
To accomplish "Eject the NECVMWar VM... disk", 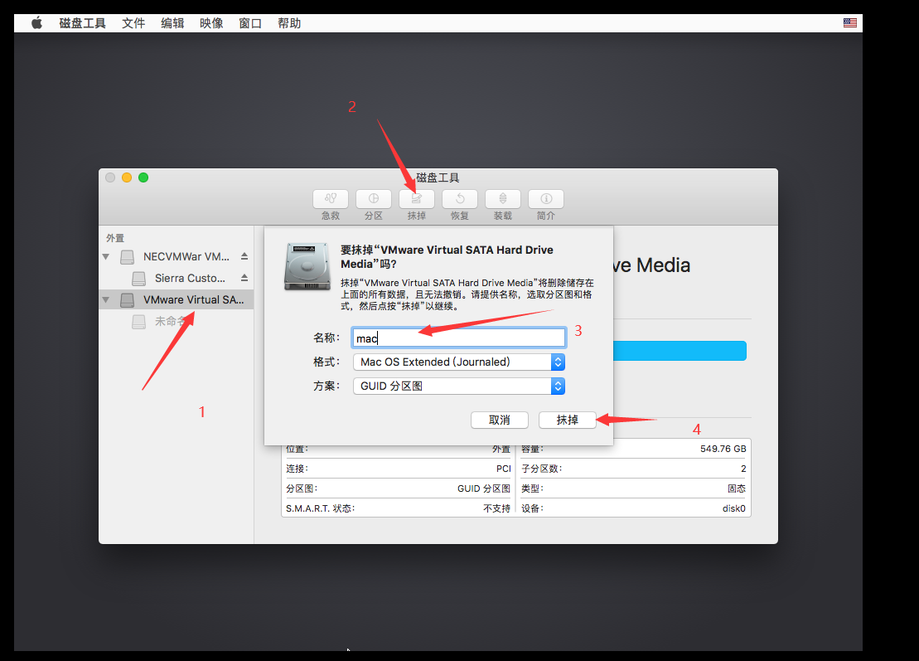I will pyautogui.click(x=244, y=256).
